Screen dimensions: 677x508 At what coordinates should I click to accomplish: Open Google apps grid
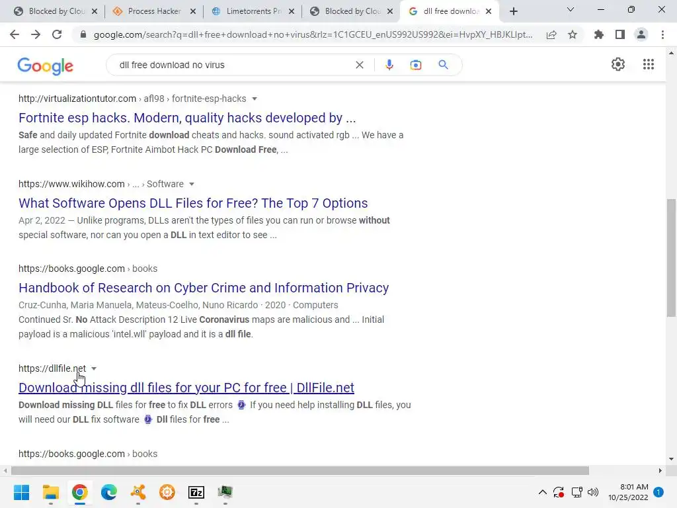coord(649,64)
